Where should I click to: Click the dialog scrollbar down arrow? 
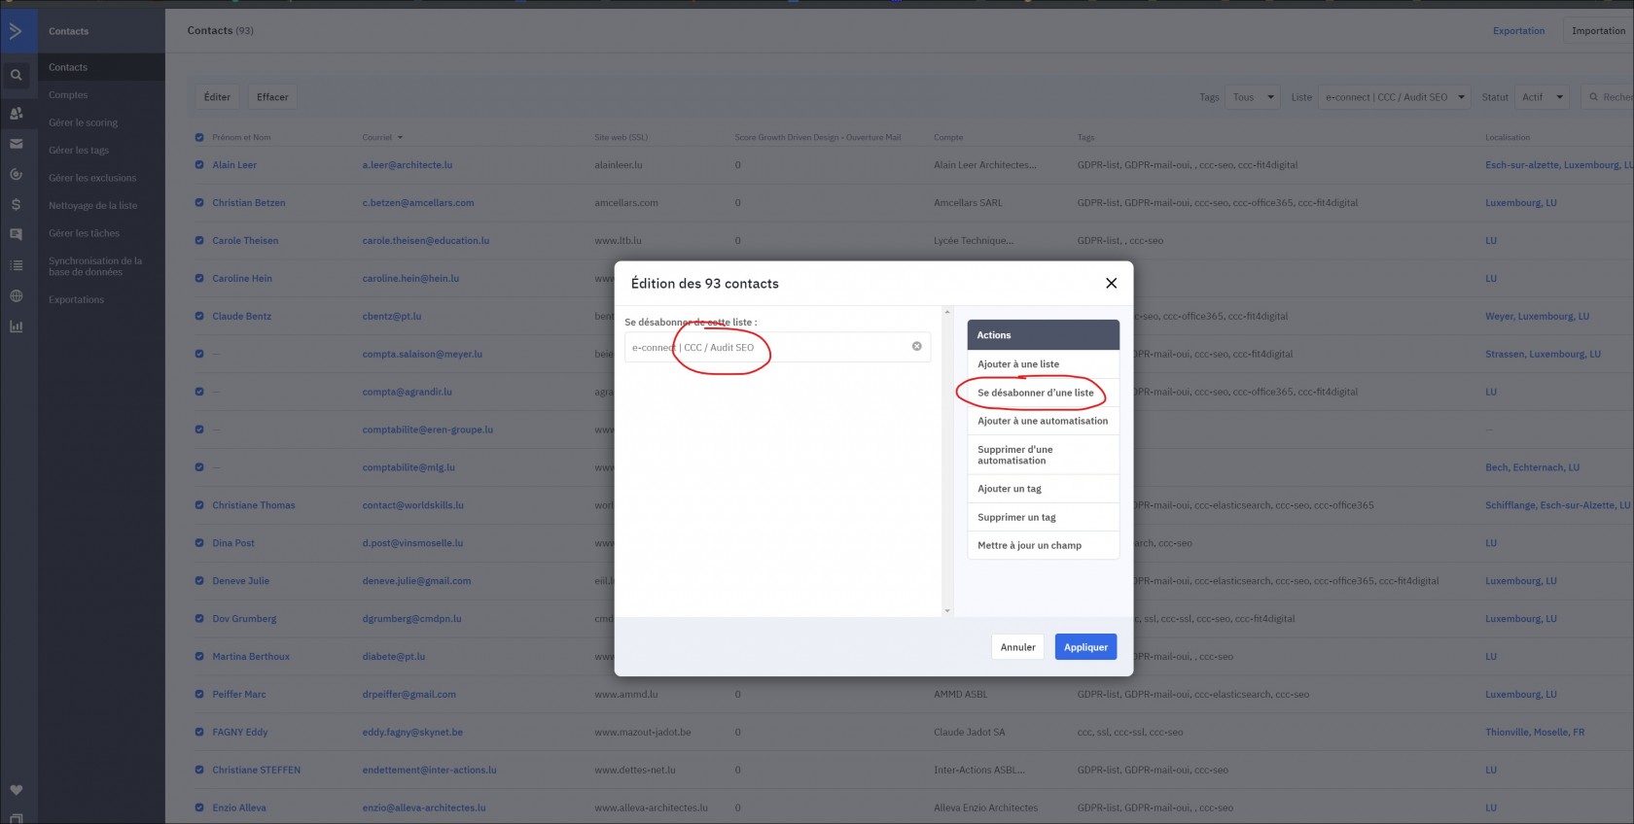947,611
